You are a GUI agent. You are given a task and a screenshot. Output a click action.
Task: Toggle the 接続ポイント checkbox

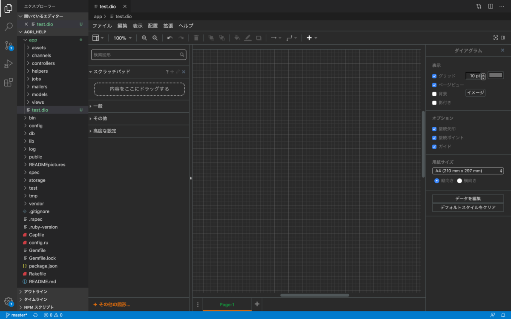[434, 138]
